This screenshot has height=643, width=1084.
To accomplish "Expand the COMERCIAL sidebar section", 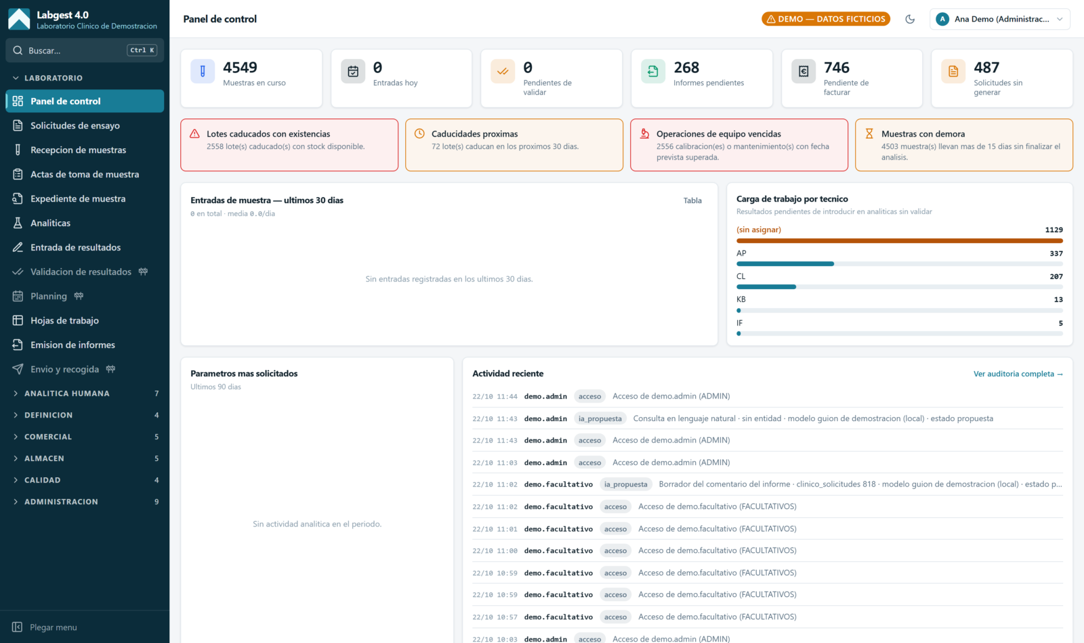I will pyautogui.click(x=85, y=437).
